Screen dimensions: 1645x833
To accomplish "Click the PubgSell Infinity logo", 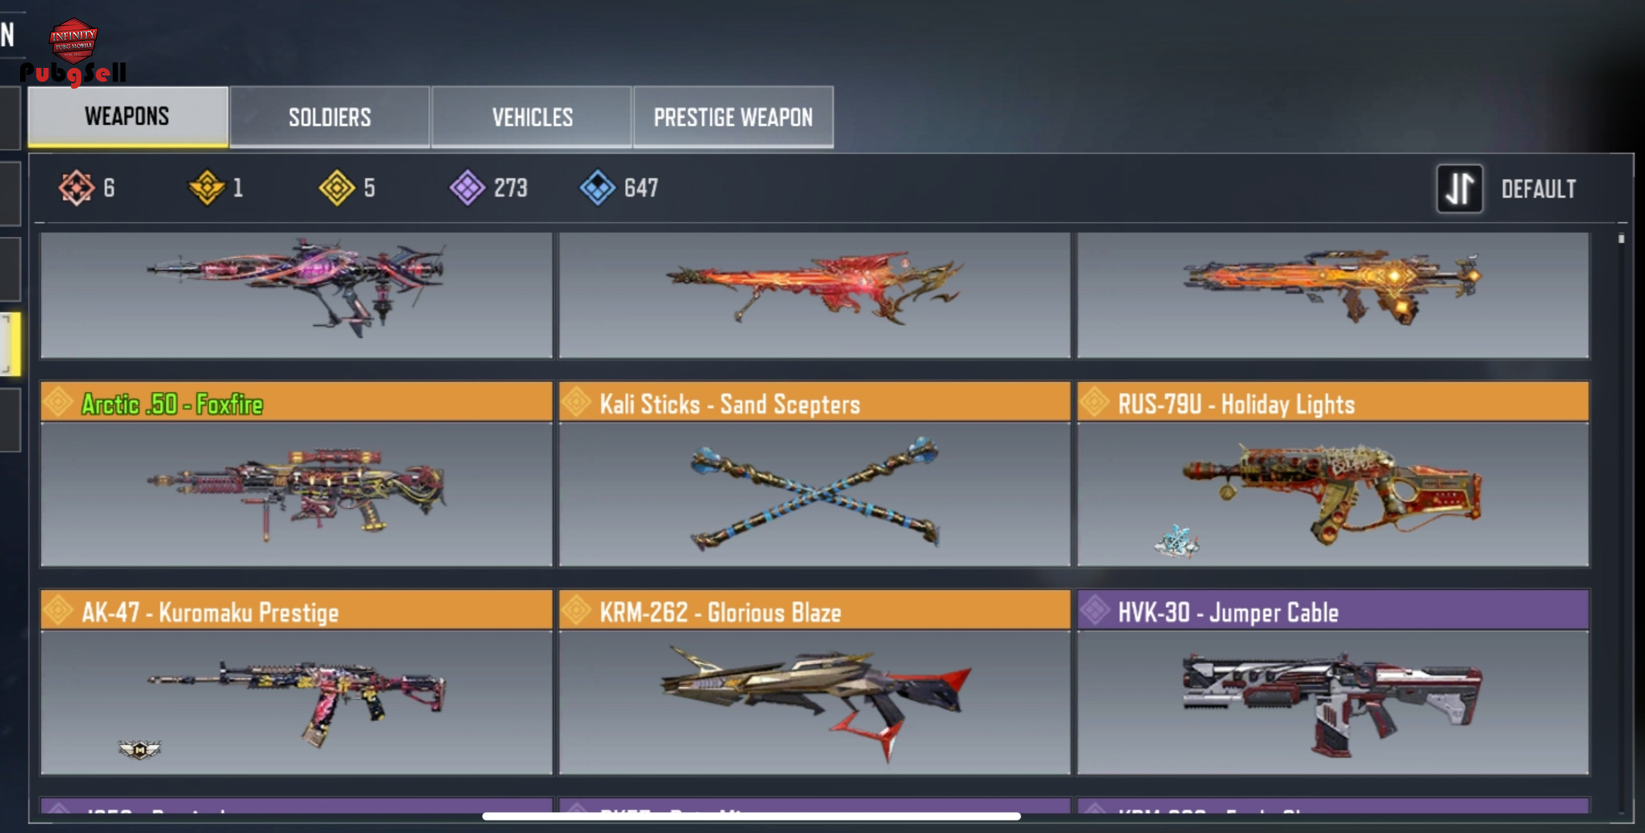I will tap(73, 51).
